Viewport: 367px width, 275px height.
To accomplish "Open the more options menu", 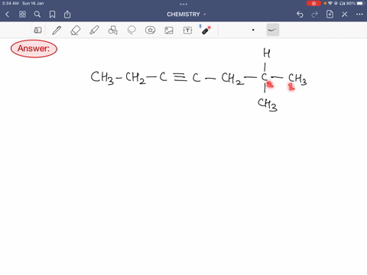I will [x=359, y=15].
